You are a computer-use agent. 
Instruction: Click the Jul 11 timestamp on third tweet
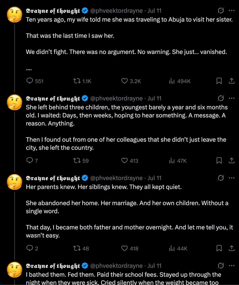(x=154, y=178)
